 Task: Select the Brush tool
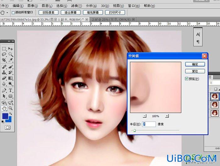point(10,67)
